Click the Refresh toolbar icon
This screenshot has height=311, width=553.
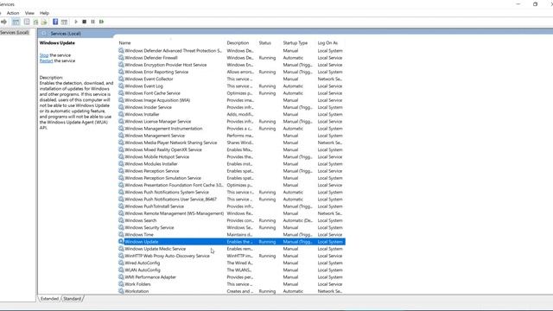click(x=35, y=22)
